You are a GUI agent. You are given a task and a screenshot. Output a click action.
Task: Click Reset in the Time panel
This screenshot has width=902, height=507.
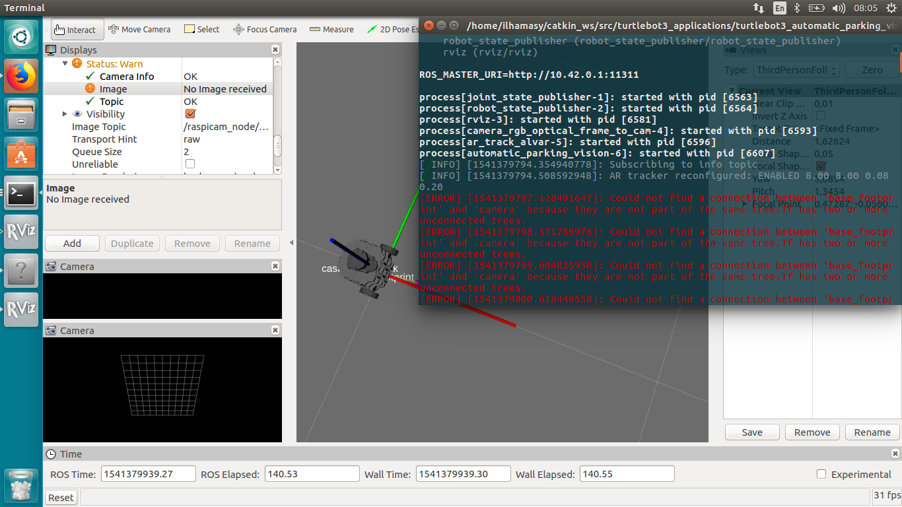click(60, 496)
